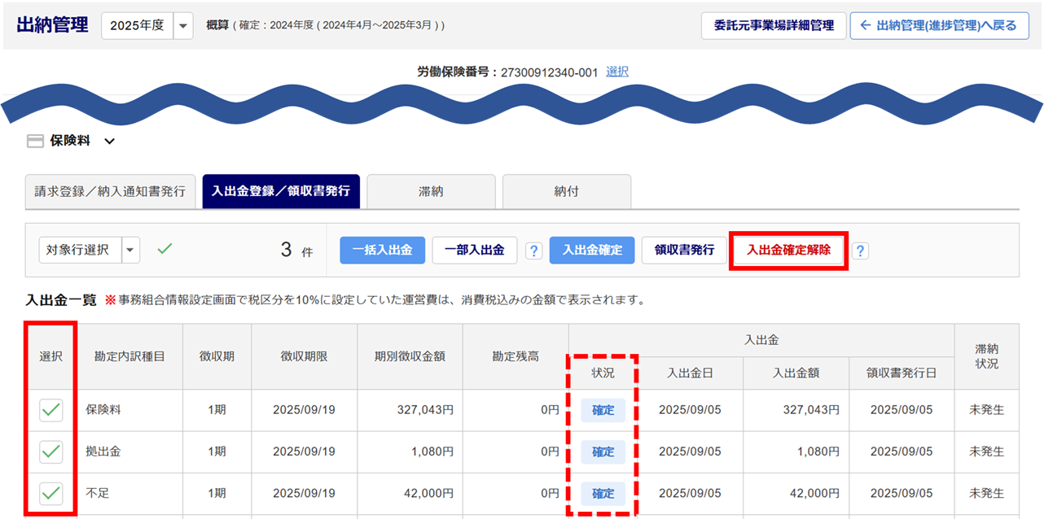The height and width of the screenshot is (519, 1044).
Task: Toggle the 保険料 row checkbox
Action: pos(51,410)
